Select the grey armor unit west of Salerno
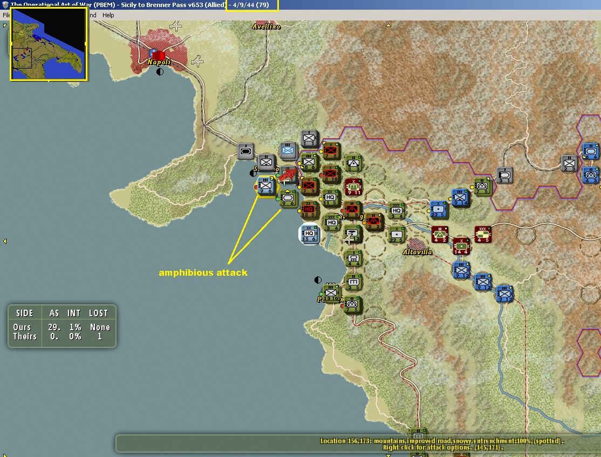 pos(245,152)
